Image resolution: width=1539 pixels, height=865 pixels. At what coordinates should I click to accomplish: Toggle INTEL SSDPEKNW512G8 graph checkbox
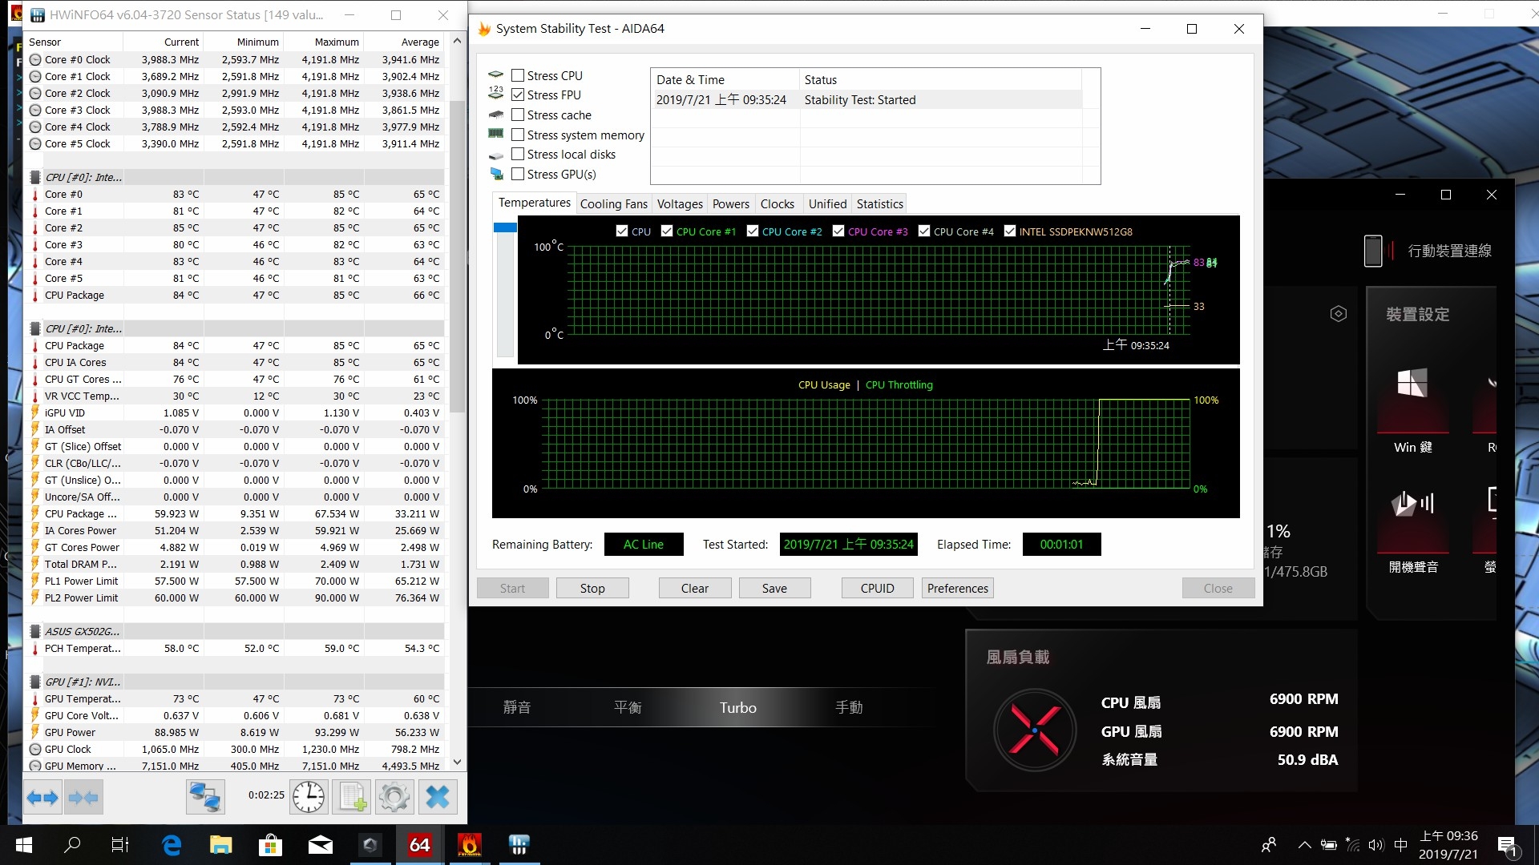[x=1010, y=231]
